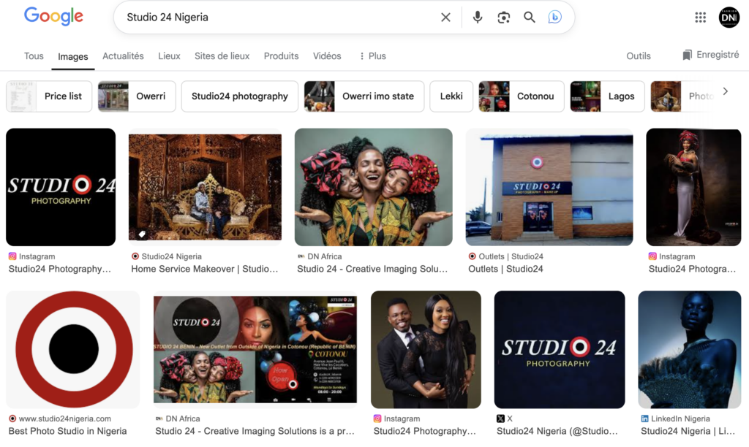749x447 pixels.
Task: Click the Instagram icon under the red headwrap portrait
Action: 652,256
